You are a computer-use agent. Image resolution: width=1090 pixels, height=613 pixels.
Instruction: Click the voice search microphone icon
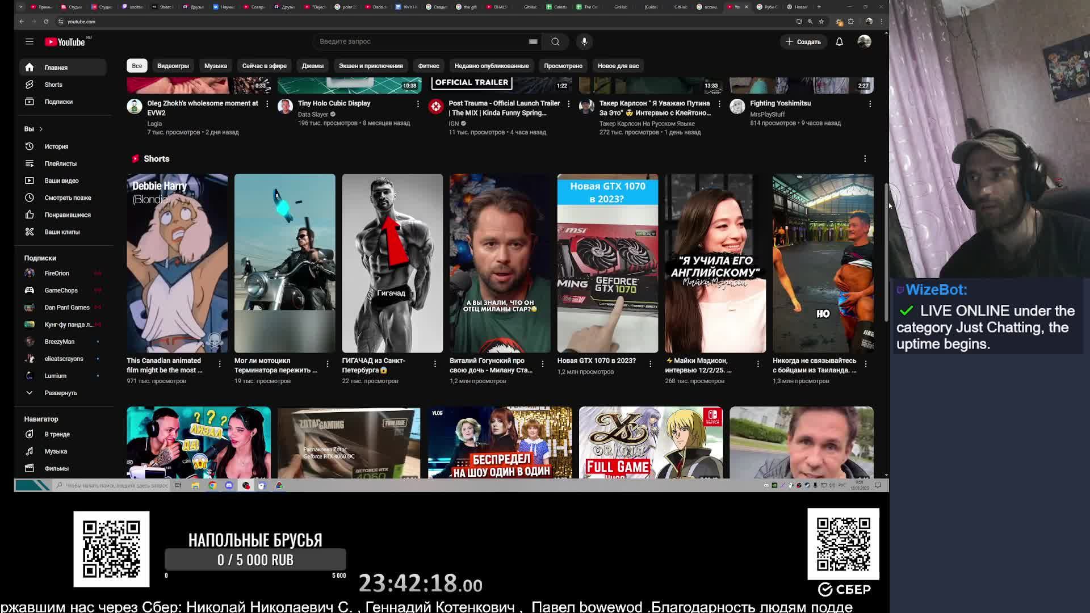[584, 41]
